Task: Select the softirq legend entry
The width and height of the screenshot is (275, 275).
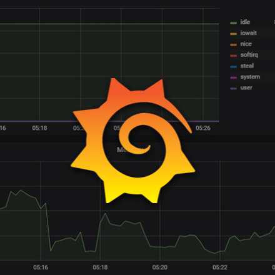Action: click(x=249, y=55)
